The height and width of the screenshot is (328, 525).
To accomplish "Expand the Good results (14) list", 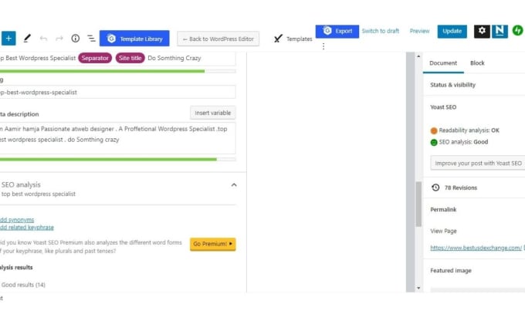I will click(x=23, y=285).
